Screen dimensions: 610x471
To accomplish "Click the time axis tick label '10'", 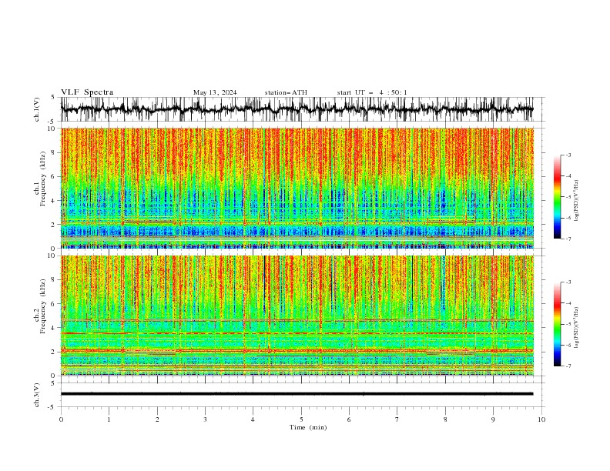I will point(541,419).
